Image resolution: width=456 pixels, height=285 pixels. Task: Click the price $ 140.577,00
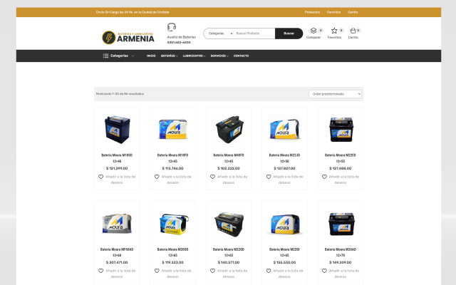pos(229,262)
